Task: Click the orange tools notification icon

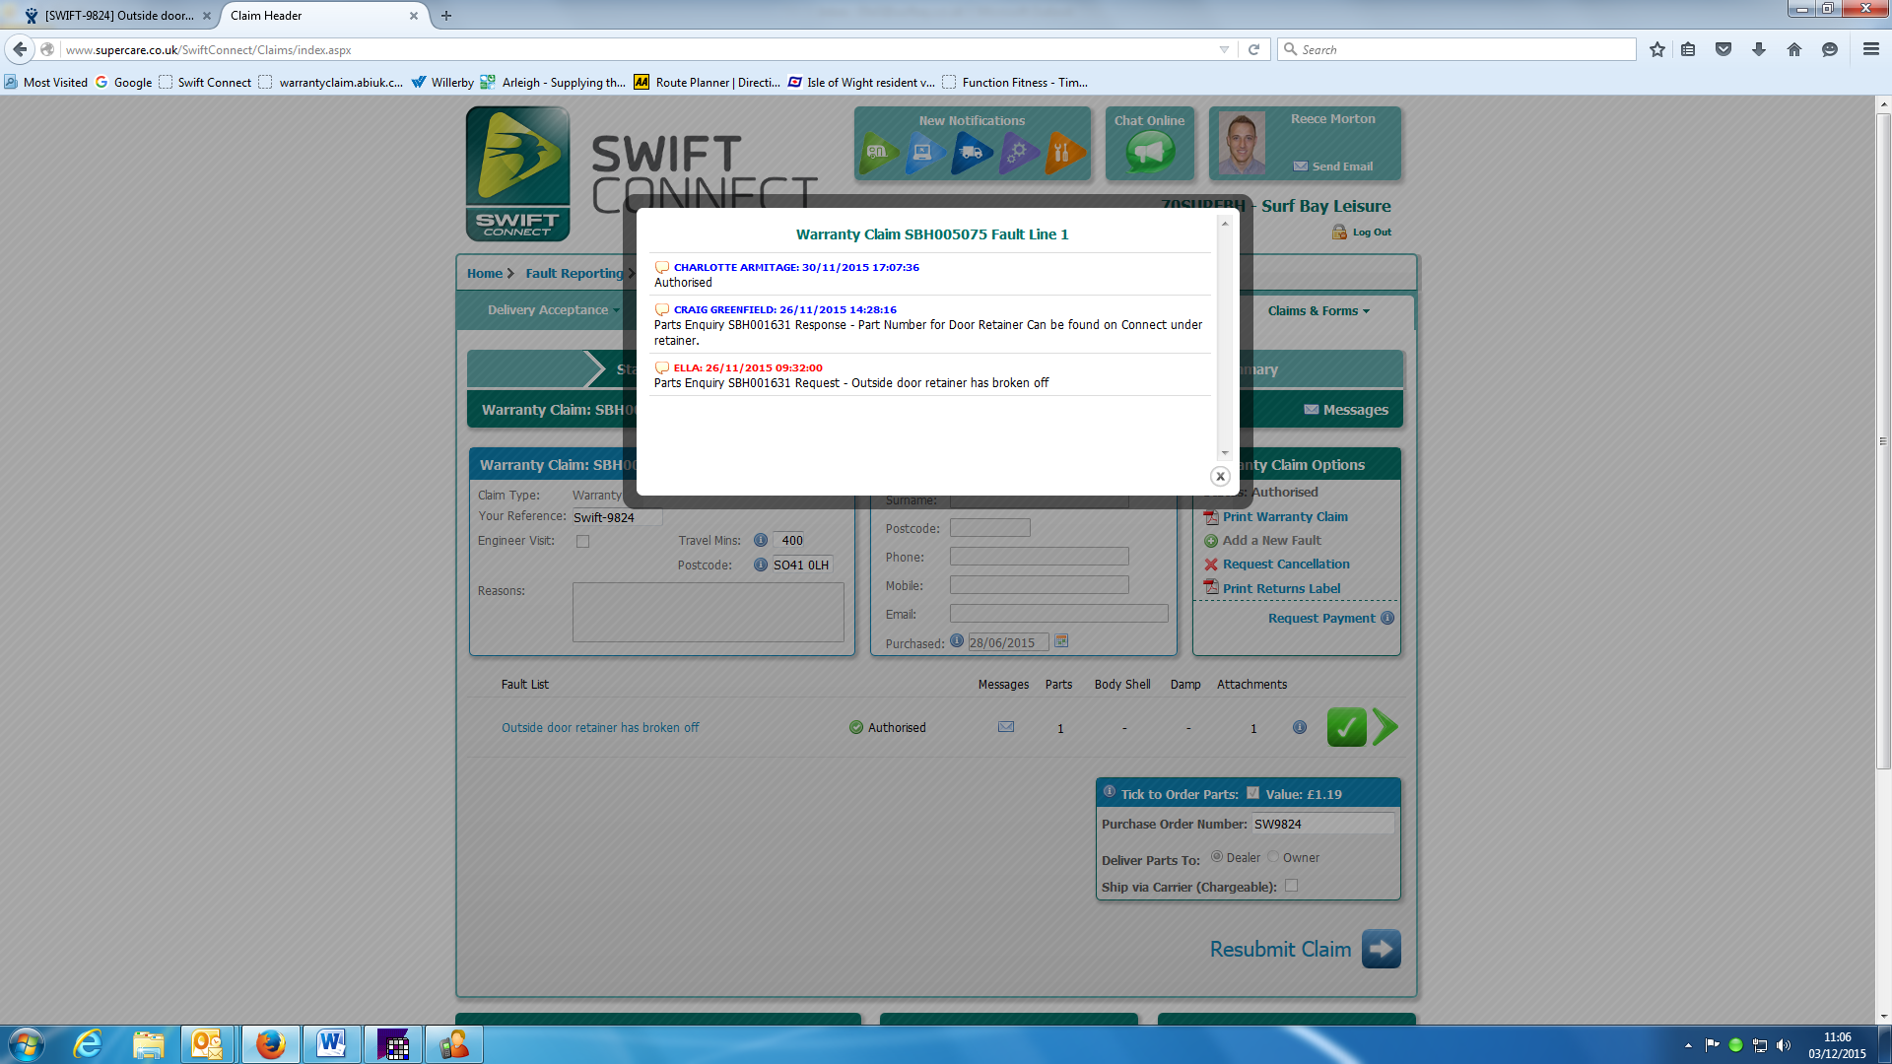Action: (1063, 153)
